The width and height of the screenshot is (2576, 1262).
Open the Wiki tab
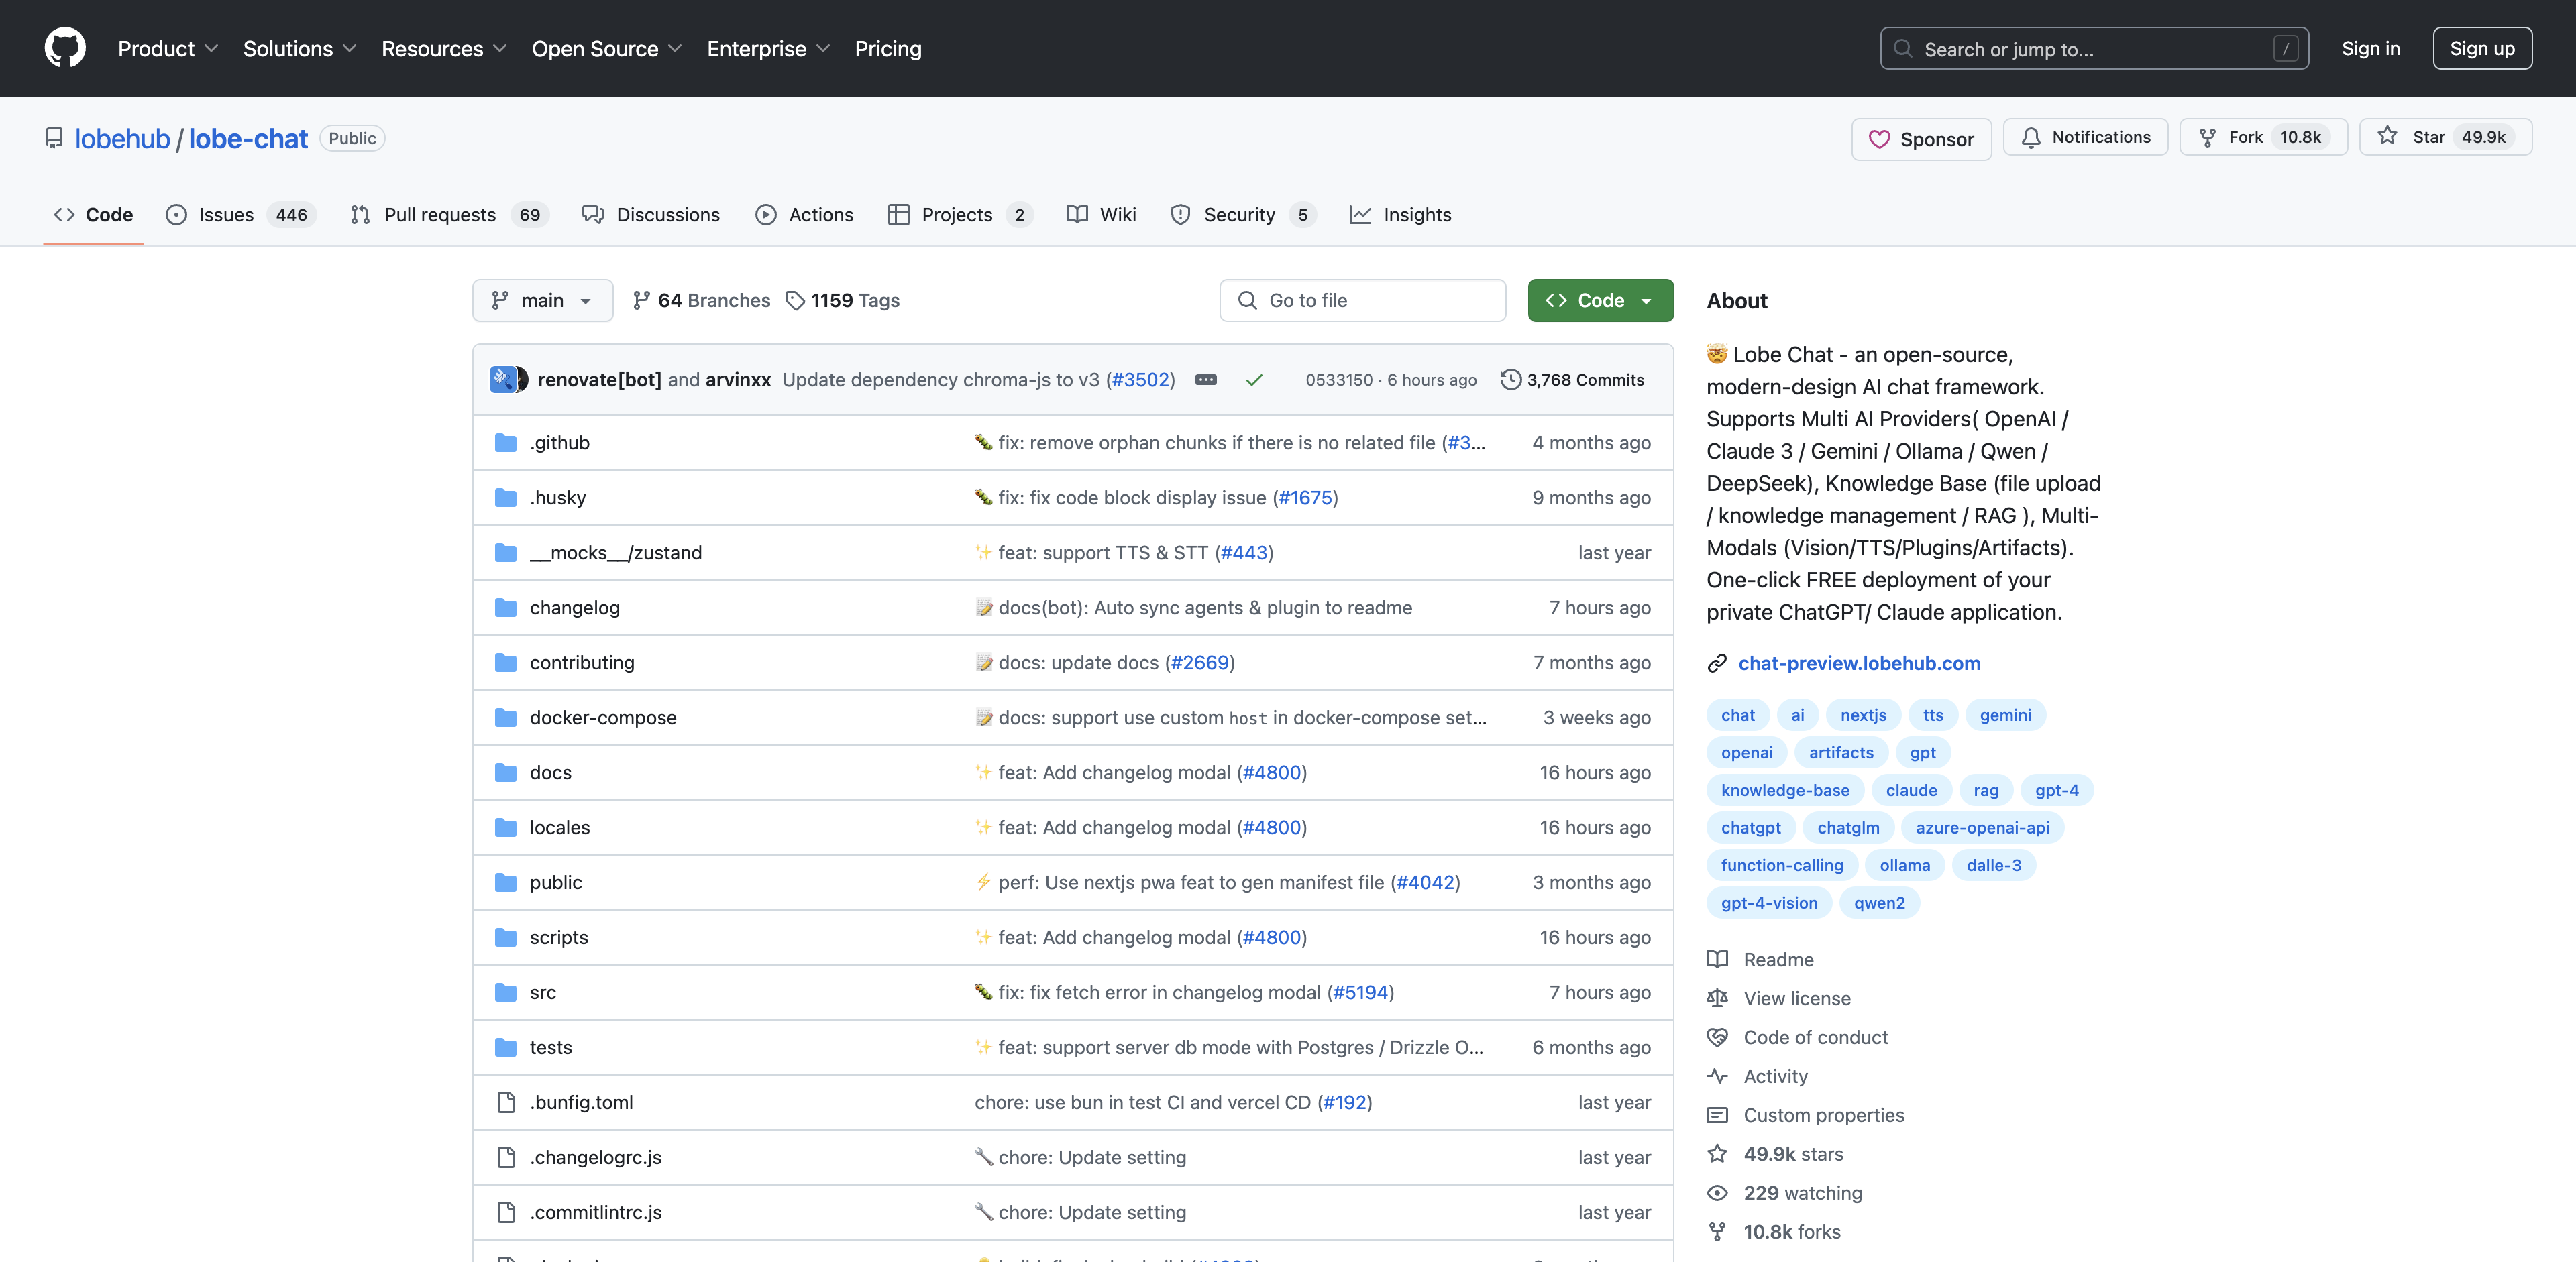[x=1101, y=214]
